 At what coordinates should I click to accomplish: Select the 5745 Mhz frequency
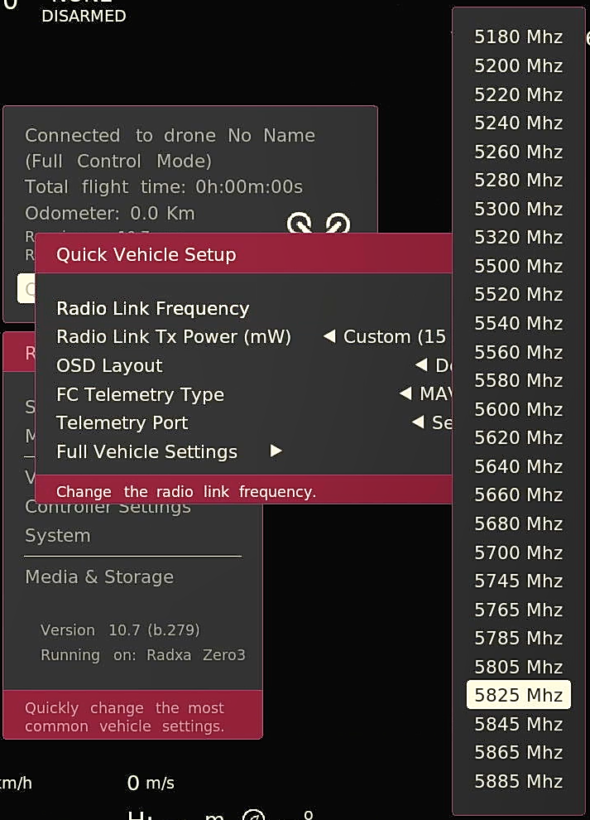519,581
